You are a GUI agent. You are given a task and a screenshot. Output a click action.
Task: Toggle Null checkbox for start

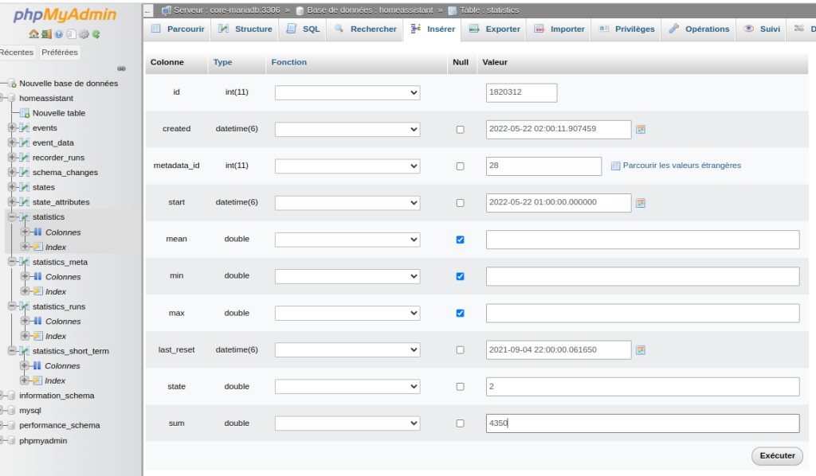(460, 203)
